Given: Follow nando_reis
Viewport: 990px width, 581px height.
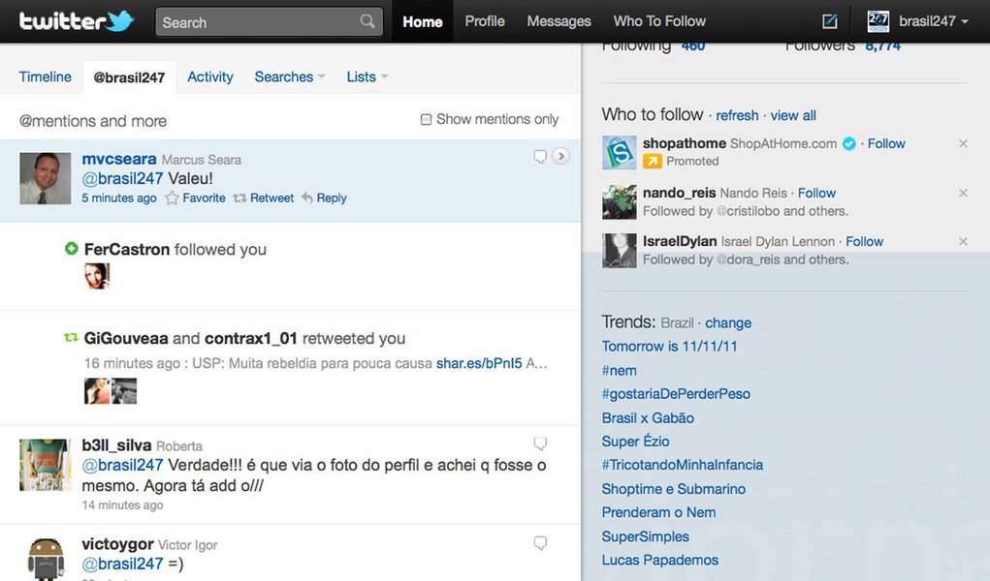Looking at the screenshot, I should click(x=816, y=193).
